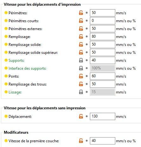Click the grey dot next to Remplissage solide
The image size is (141, 147).
[x=87, y=44]
